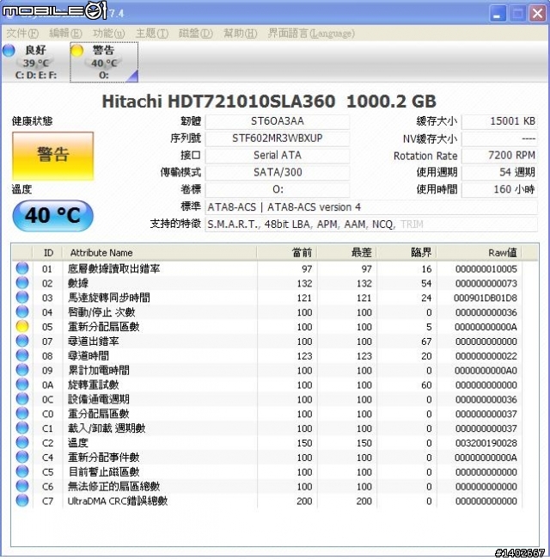
Task: Select the 馬達旋轉同步時間 attribute row
Action: point(266,298)
